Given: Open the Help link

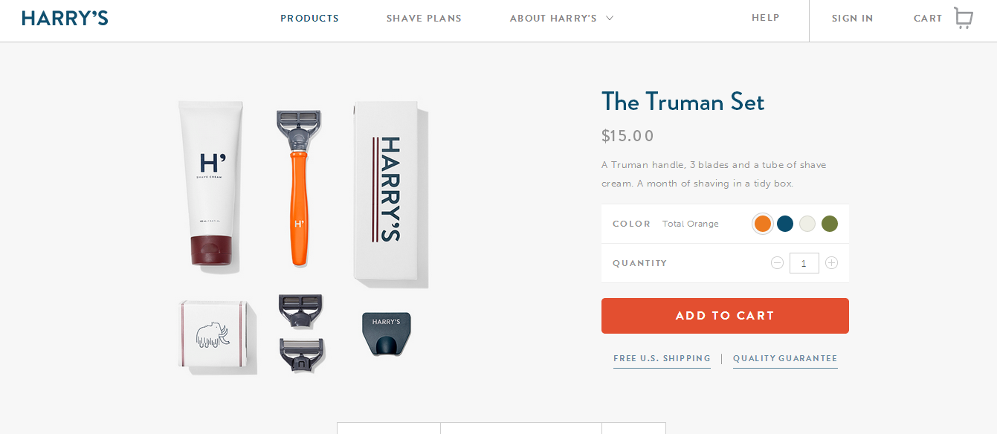Looking at the screenshot, I should click(x=766, y=18).
